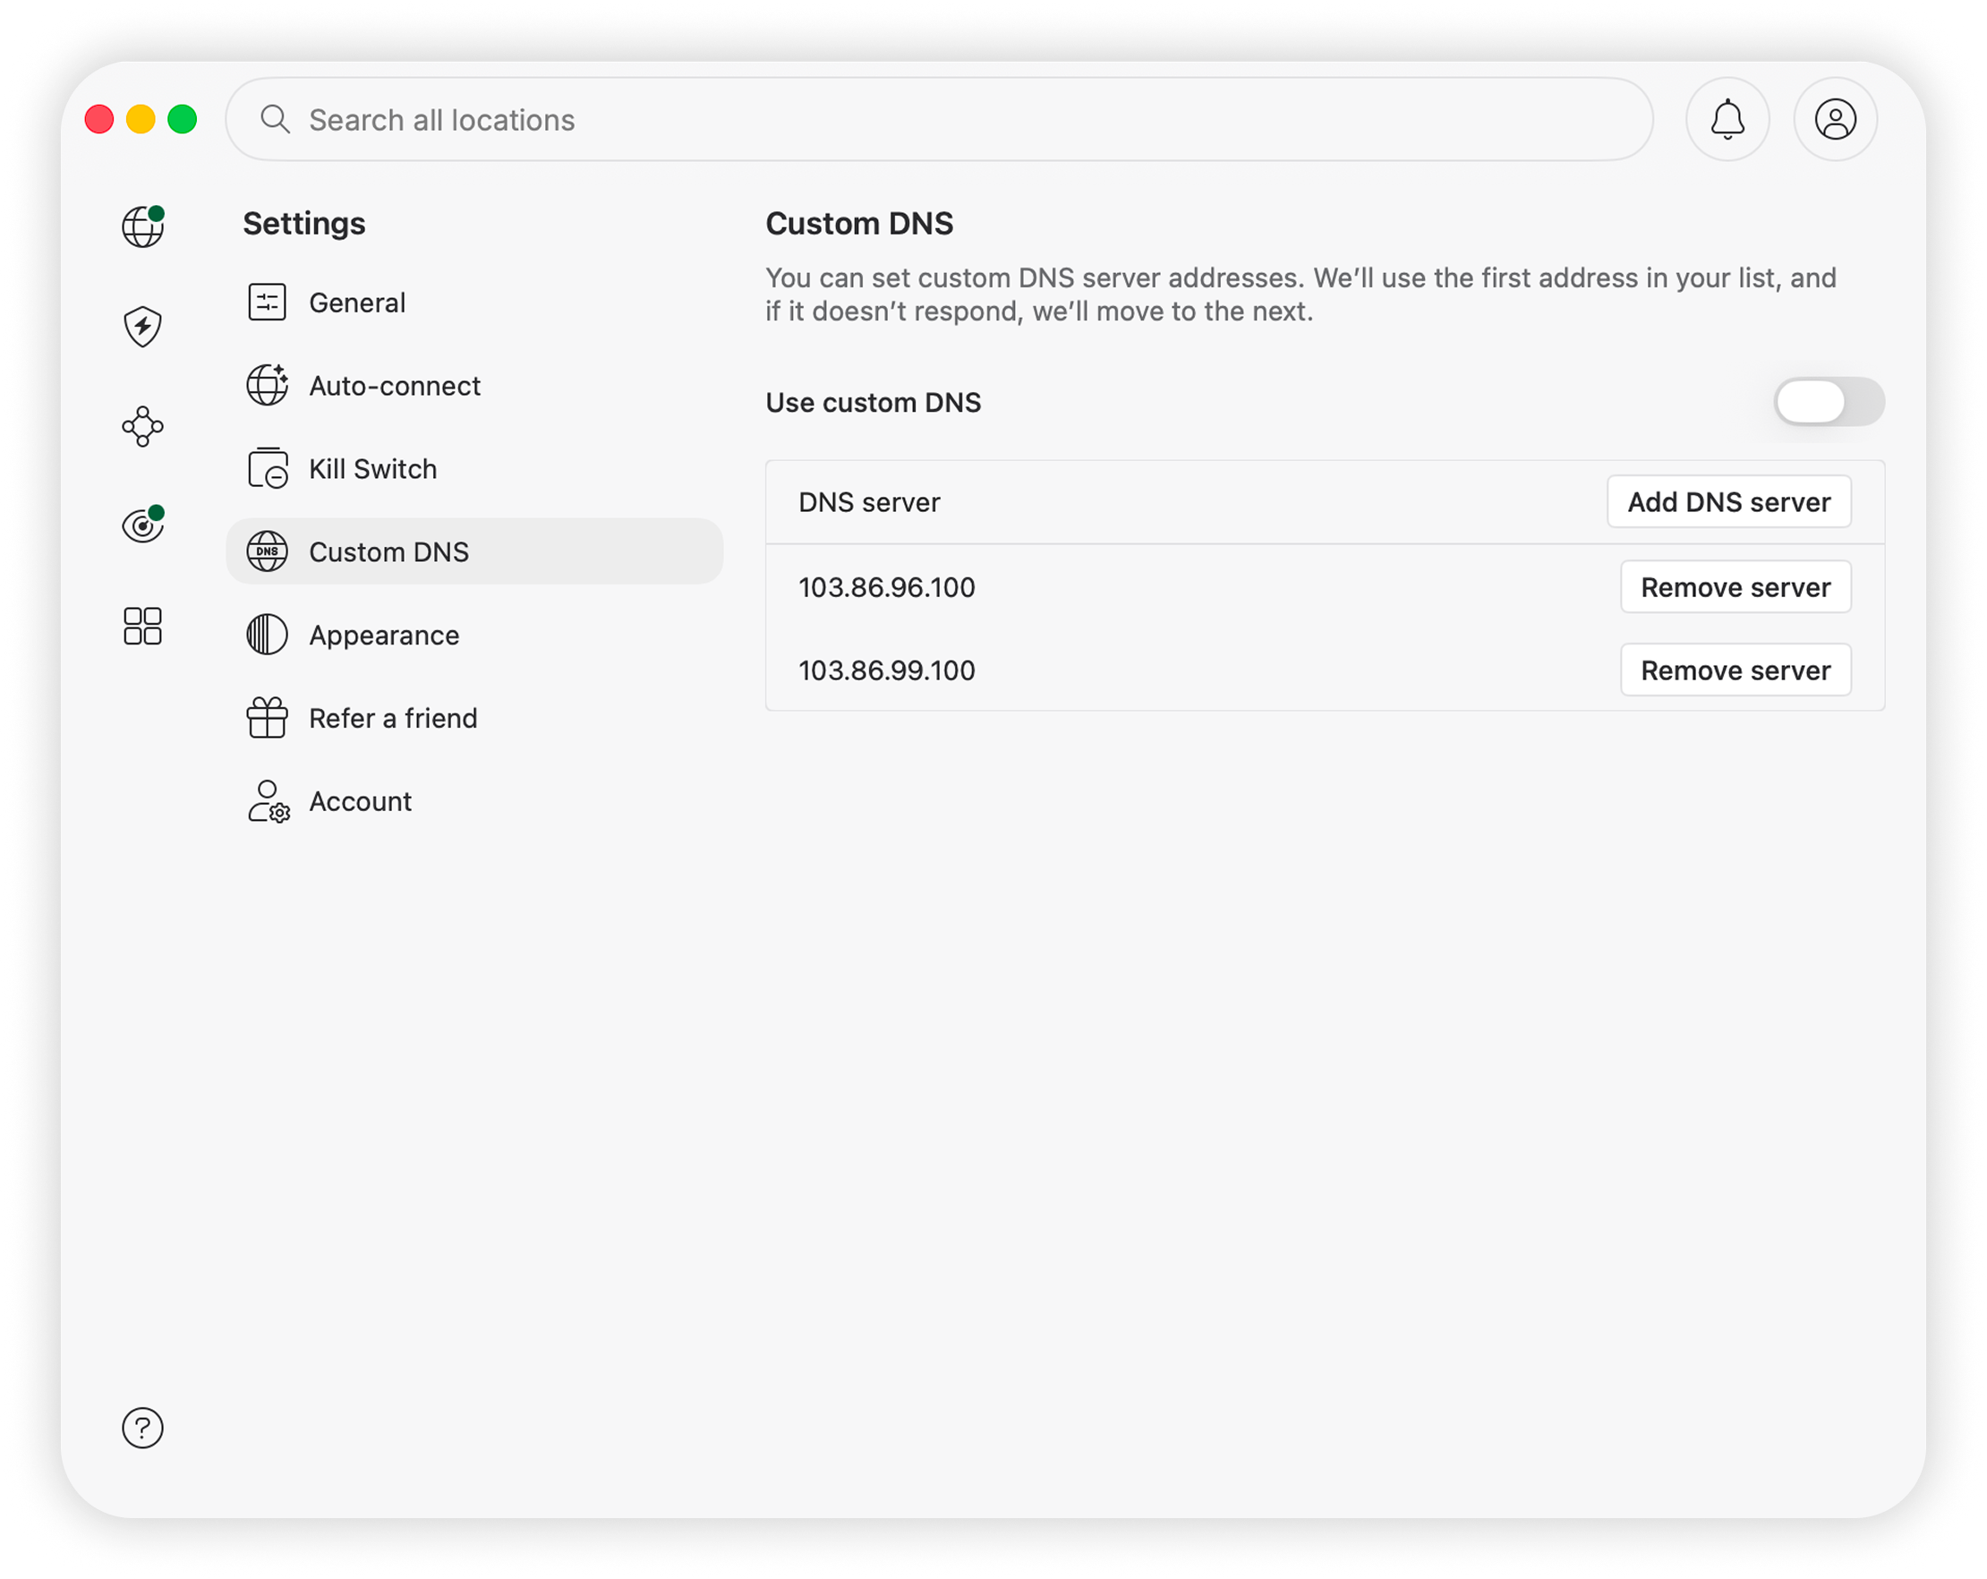This screenshot has width=1987, height=1579.
Task: Open the help question mark icon
Action: pos(143,1428)
